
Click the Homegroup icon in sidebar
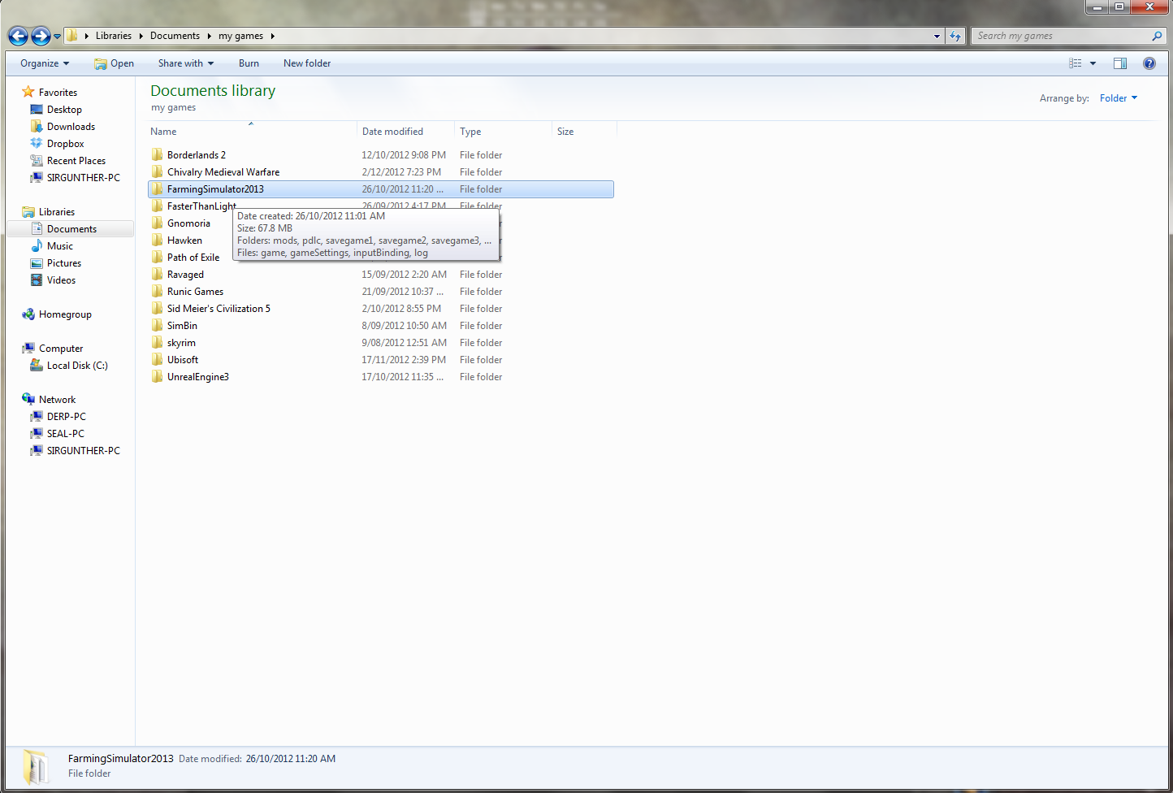pos(28,314)
